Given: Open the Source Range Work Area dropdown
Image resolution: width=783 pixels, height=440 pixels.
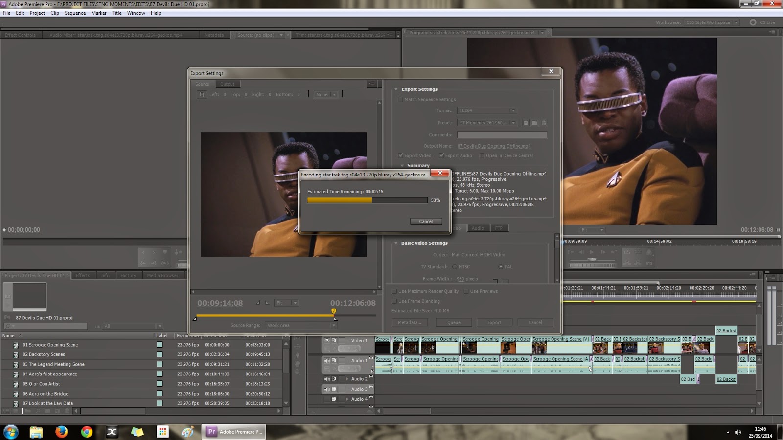Looking at the screenshot, I should coord(301,325).
